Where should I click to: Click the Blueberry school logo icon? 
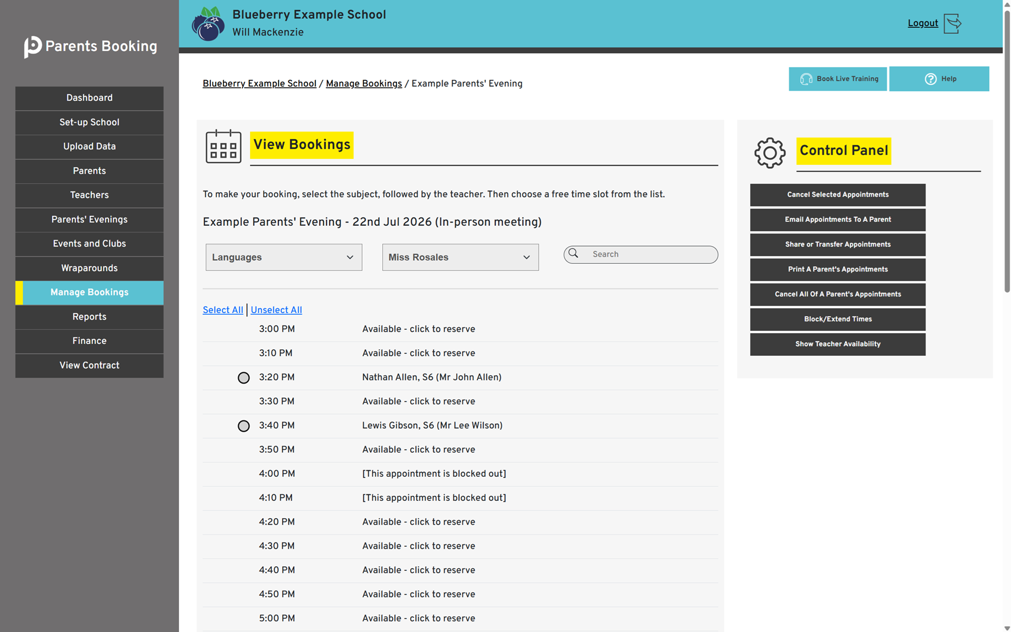(208, 24)
